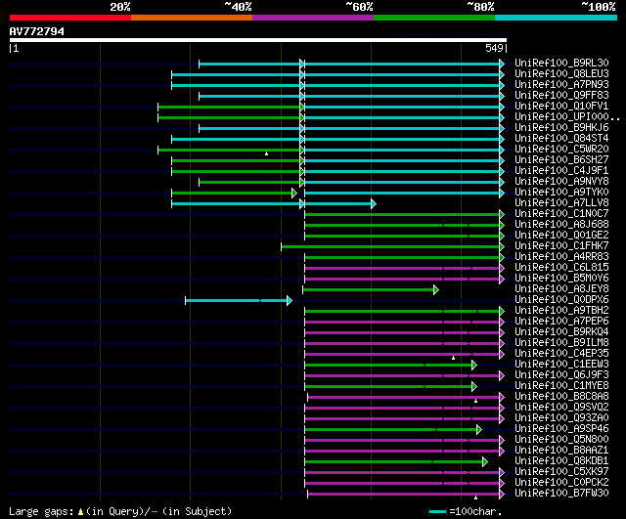Click the AV772794 query name label
Image resolution: width=626 pixels, height=519 pixels.
(x=37, y=31)
